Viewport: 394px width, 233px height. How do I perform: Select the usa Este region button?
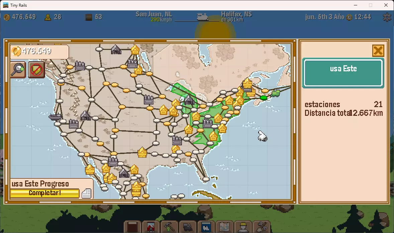pos(343,73)
